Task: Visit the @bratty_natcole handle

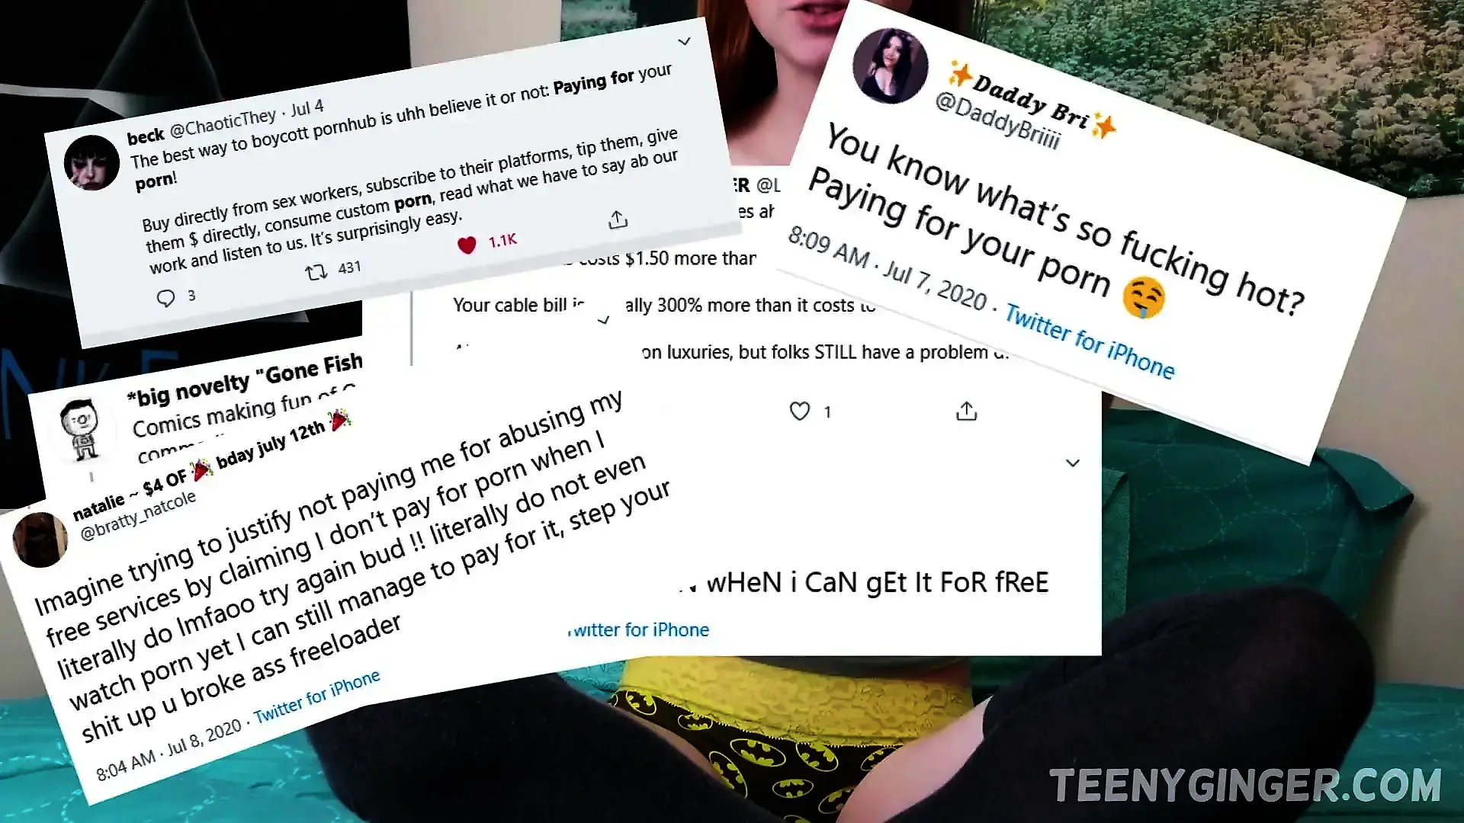Action: pos(138,516)
